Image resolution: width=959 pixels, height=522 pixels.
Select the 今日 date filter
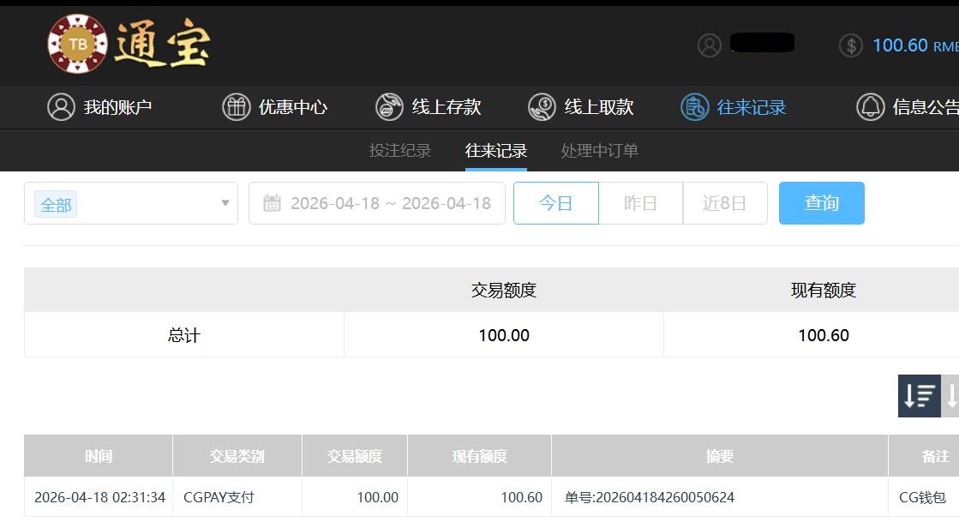pyautogui.click(x=555, y=203)
